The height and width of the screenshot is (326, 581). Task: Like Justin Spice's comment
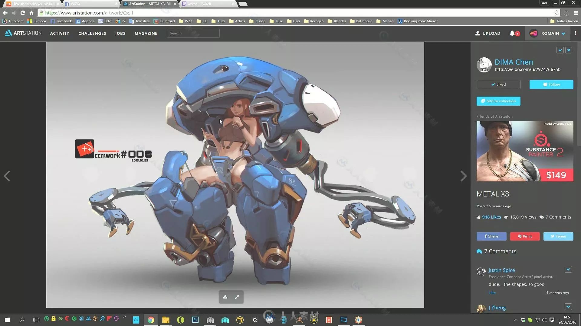492,293
